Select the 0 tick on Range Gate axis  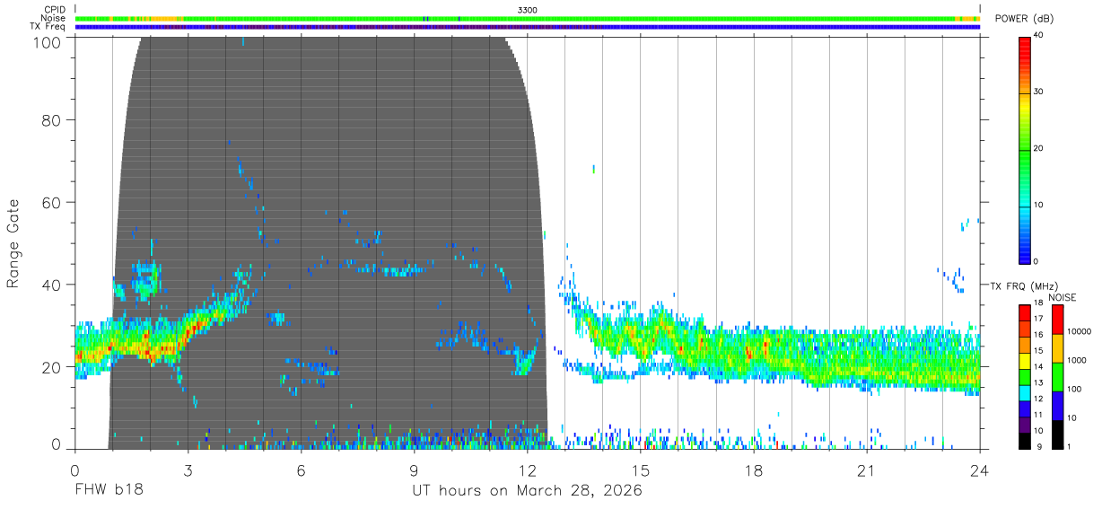point(57,444)
